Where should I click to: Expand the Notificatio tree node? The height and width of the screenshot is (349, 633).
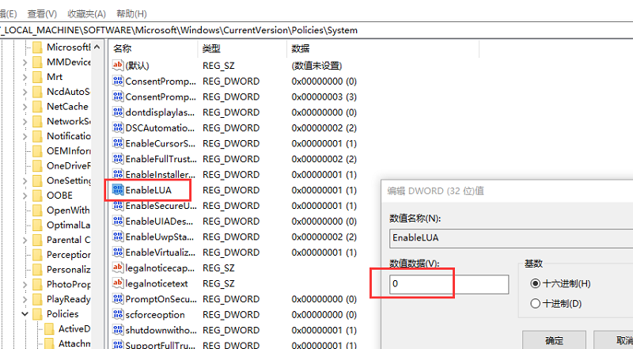(25, 136)
